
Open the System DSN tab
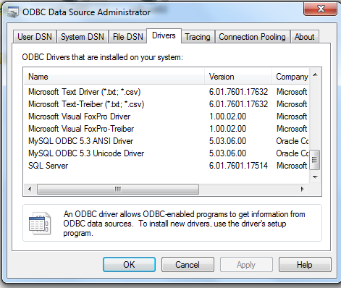(x=83, y=37)
